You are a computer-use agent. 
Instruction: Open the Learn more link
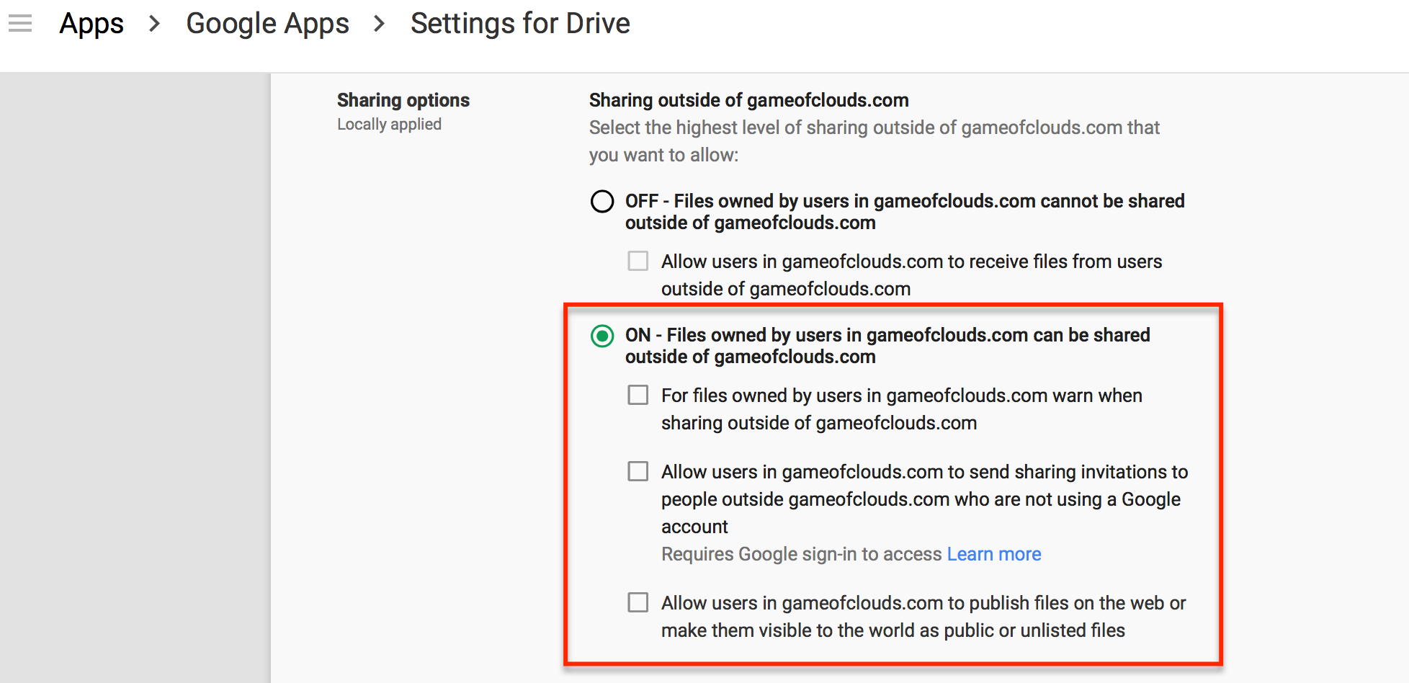pos(994,554)
